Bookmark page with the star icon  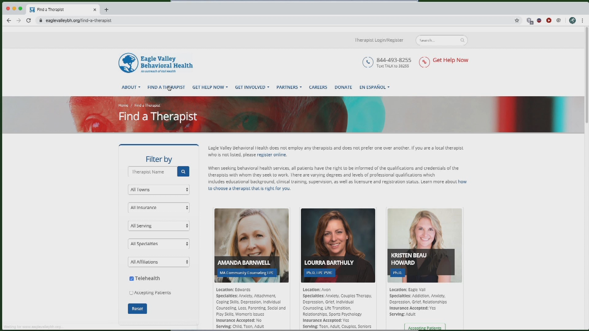pyautogui.click(x=517, y=21)
